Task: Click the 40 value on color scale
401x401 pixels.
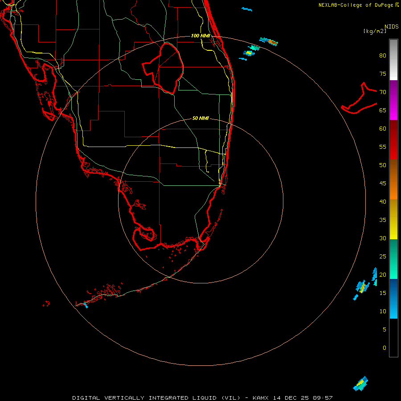Action: 383,201
